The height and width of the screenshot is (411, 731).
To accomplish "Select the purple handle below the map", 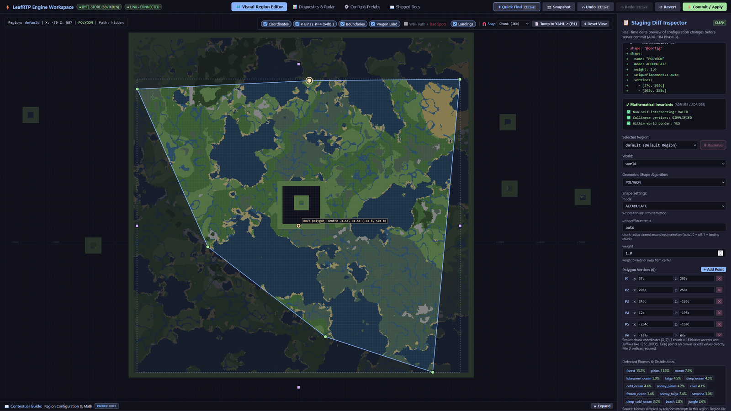I will (299, 387).
